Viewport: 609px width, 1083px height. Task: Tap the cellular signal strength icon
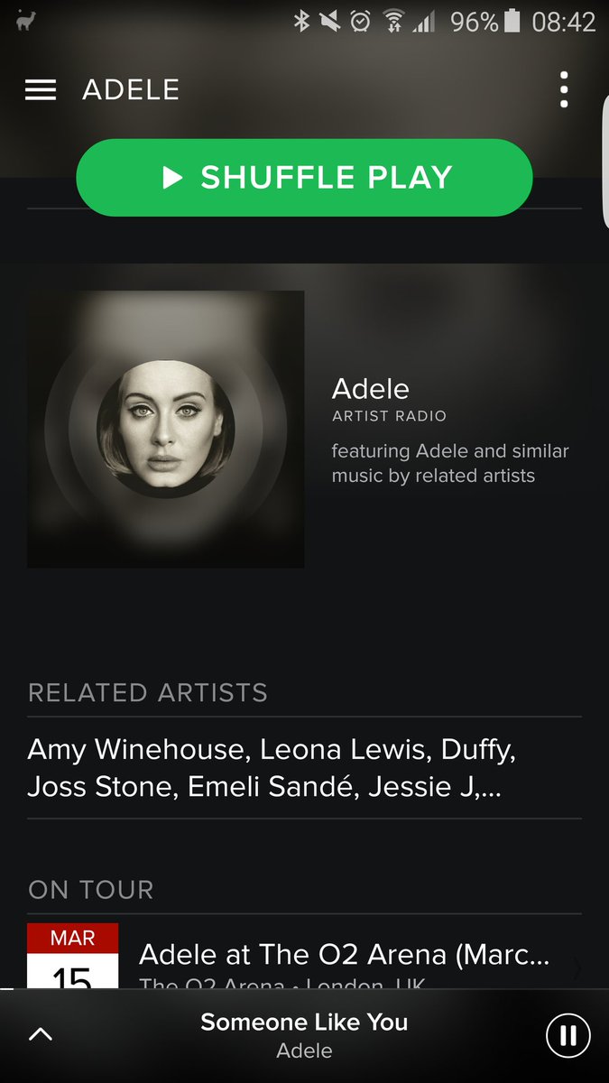pos(423,22)
